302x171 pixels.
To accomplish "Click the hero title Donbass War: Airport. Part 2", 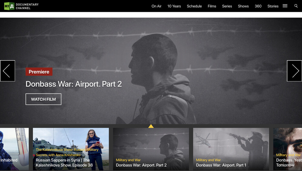I will (74, 84).
